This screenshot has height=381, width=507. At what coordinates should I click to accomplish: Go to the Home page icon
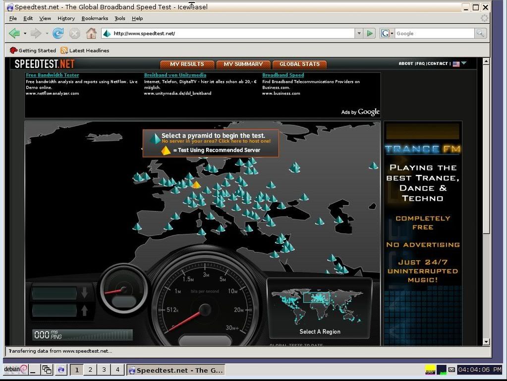click(91, 33)
